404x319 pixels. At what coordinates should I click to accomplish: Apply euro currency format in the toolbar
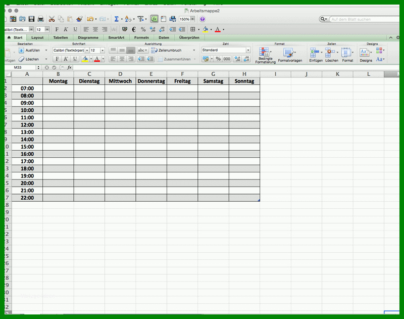(134, 29)
